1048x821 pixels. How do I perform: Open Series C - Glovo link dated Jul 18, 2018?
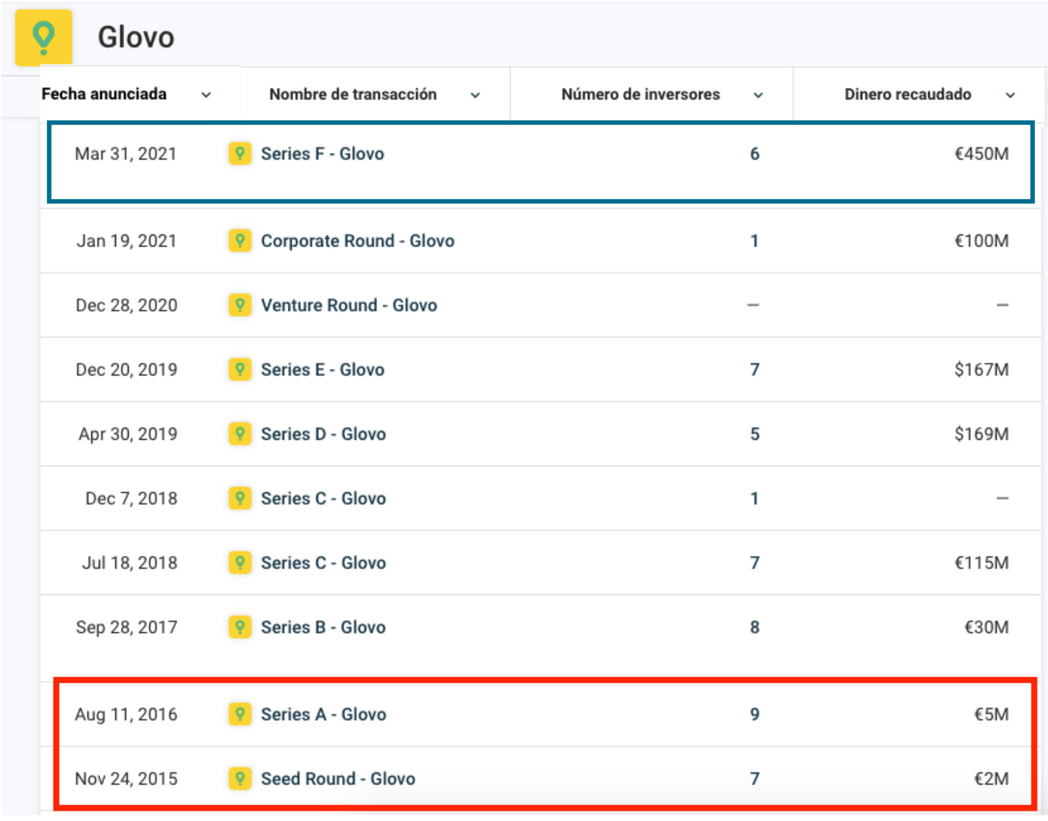point(323,562)
